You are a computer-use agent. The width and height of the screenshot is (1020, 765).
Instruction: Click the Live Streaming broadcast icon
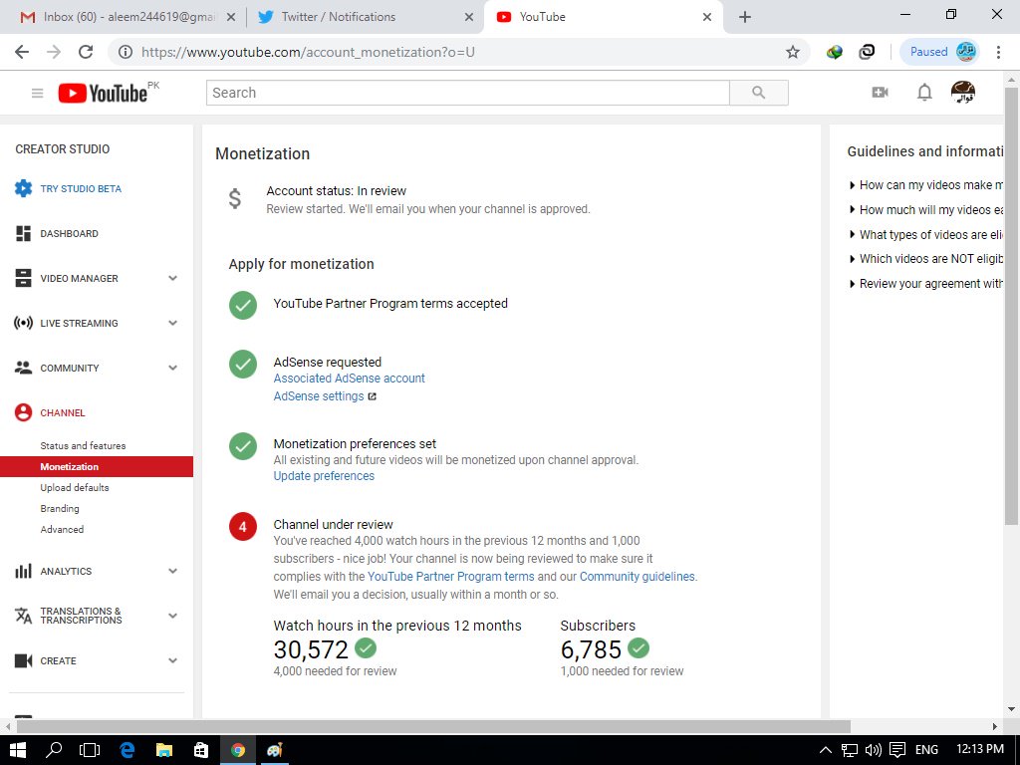pyautogui.click(x=24, y=323)
